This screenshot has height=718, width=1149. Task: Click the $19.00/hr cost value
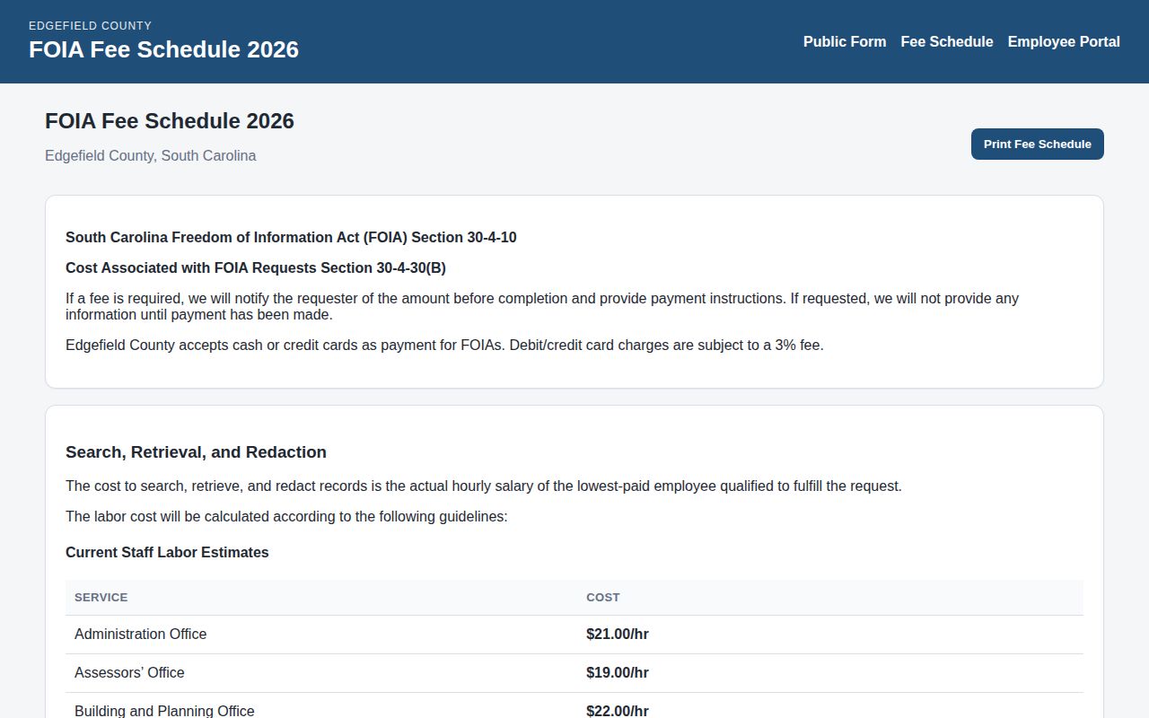tap(618, 672)
